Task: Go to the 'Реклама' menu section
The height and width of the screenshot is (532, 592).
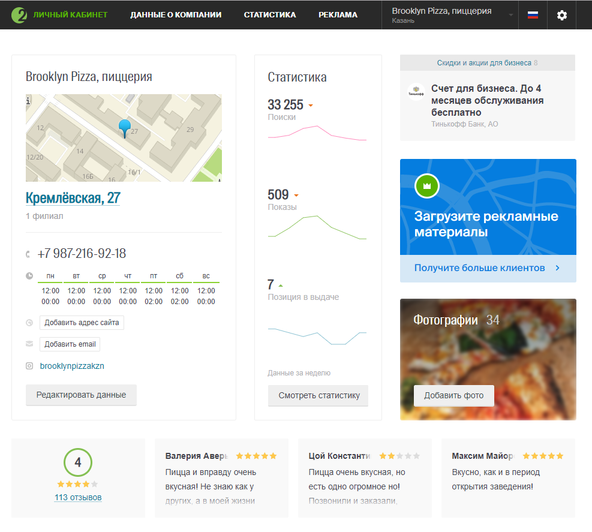Action: coord(338,15)
